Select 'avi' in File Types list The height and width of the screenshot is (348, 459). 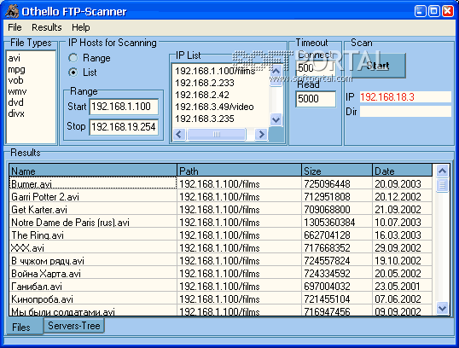coord(15,58)
